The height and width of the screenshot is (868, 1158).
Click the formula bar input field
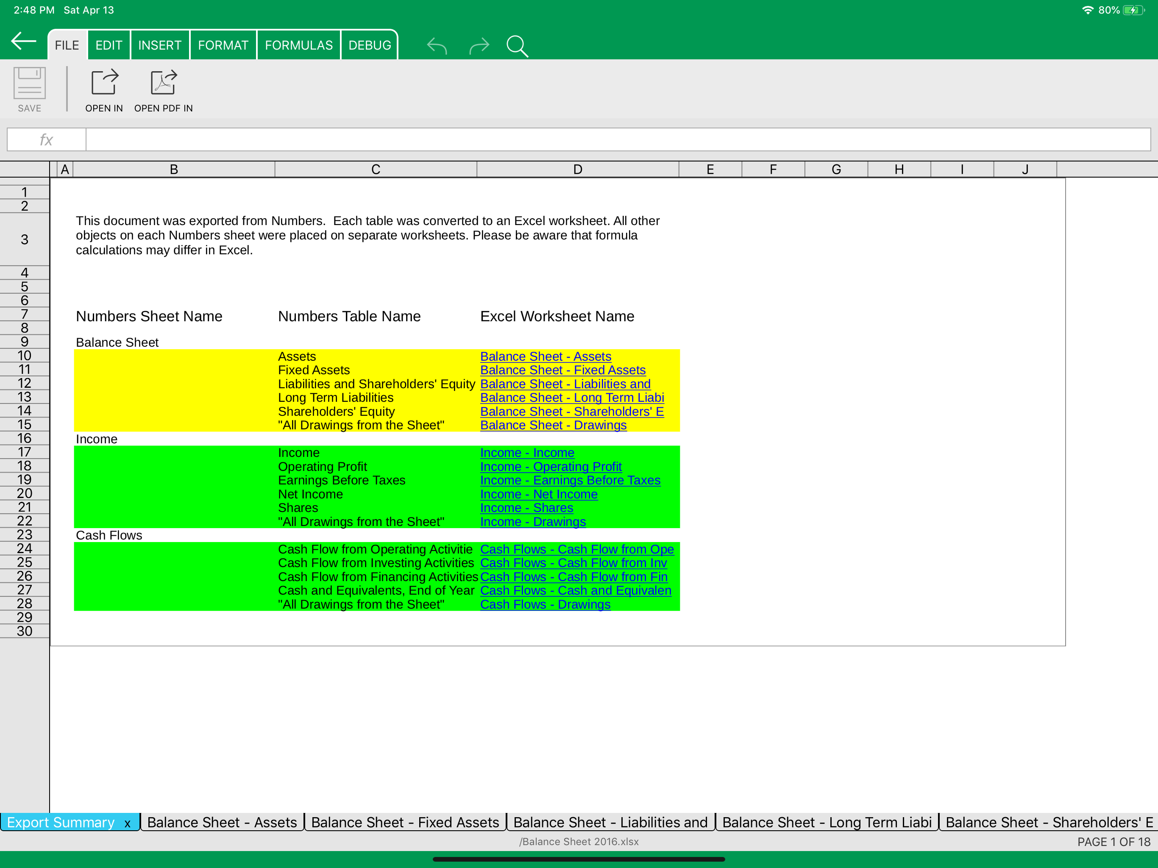pos(618,140)
